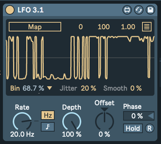
Task: Select Hz rate mode
Action: [x=48, y=115]
